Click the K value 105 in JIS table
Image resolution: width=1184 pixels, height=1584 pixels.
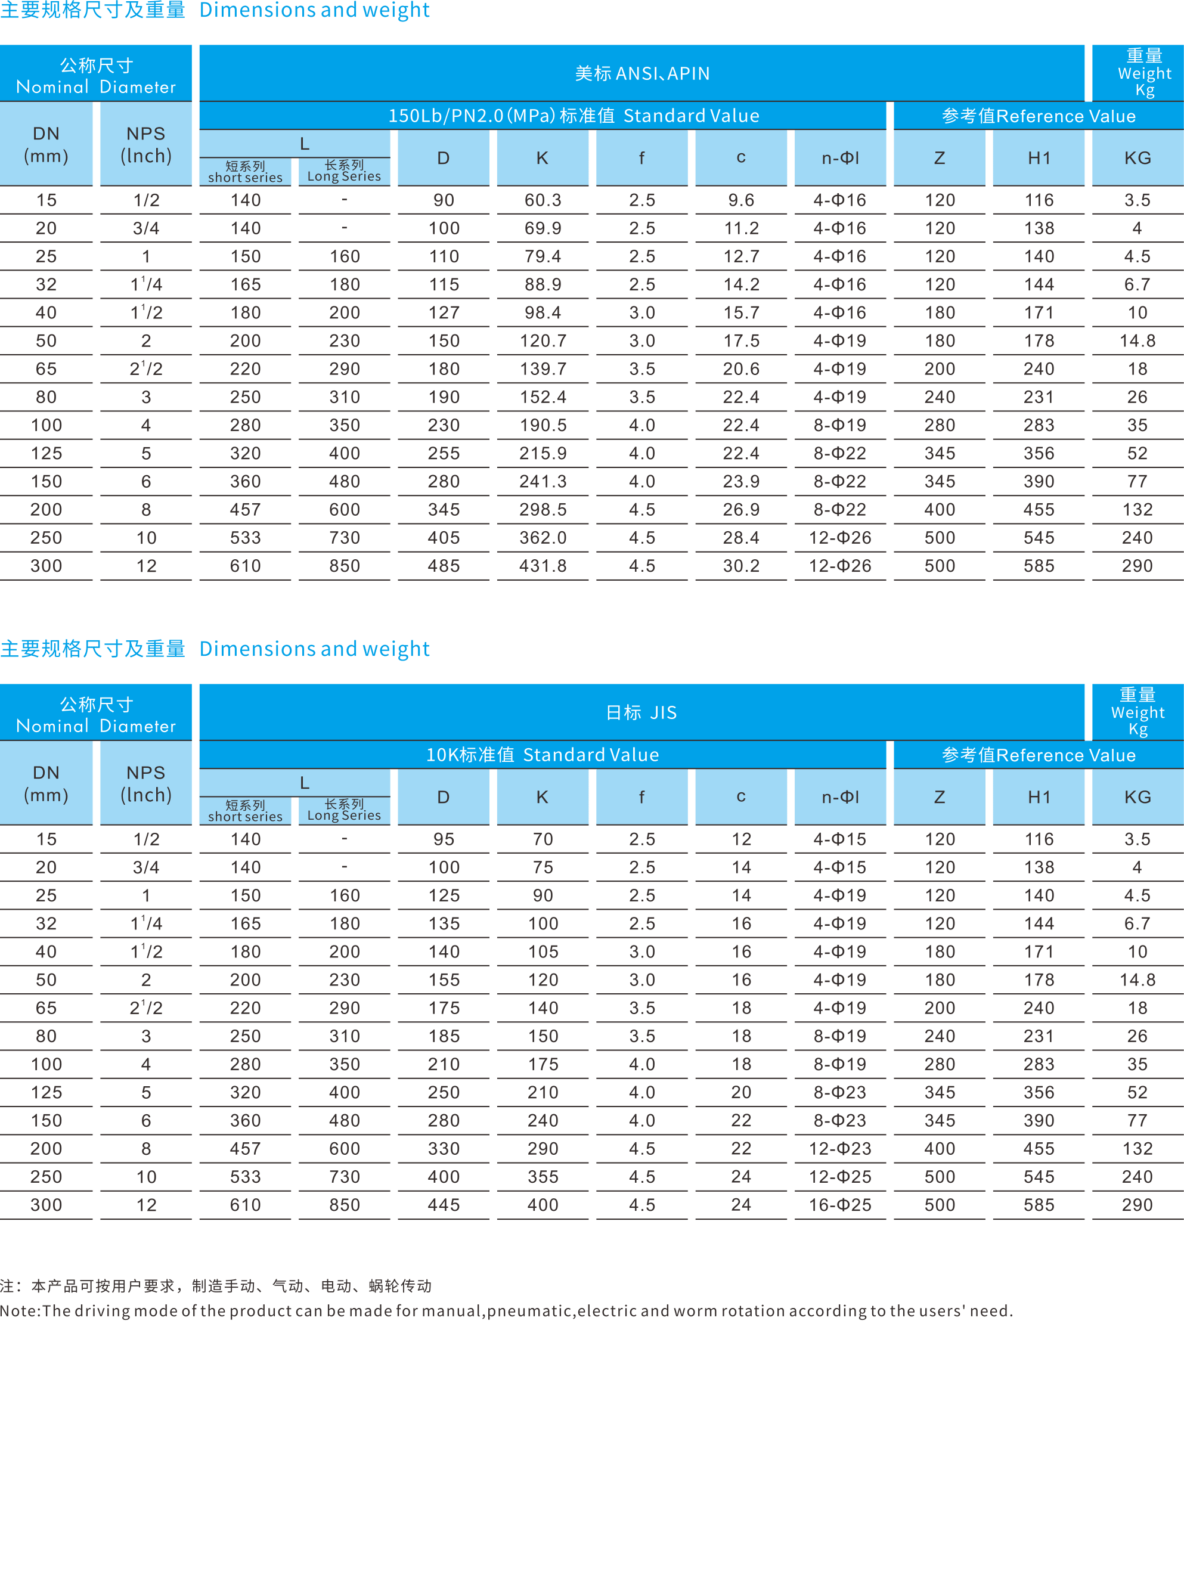click(543, 951)
